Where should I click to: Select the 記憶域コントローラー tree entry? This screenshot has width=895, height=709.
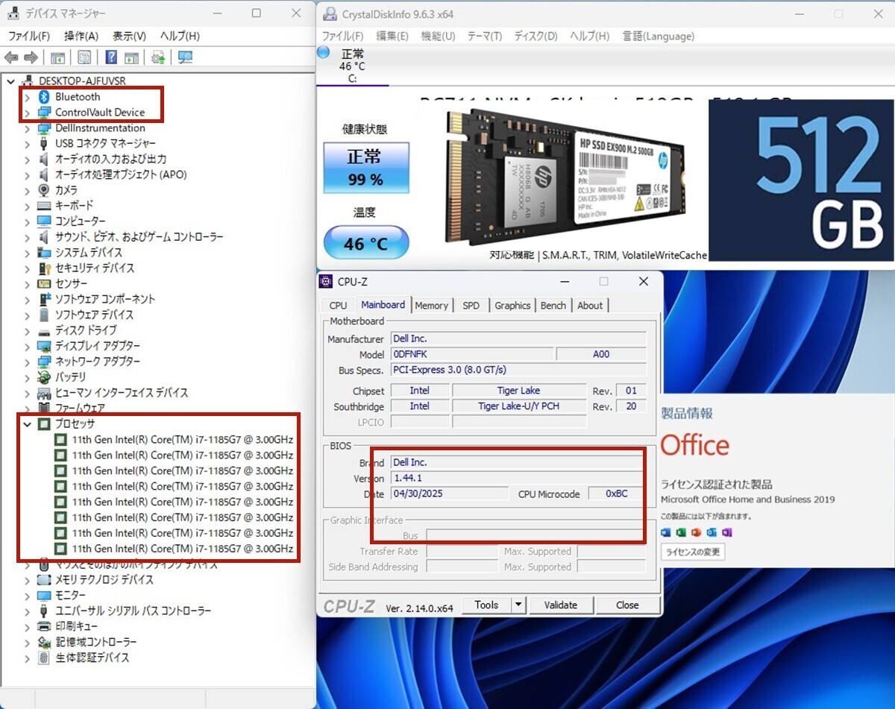point(96,642)
